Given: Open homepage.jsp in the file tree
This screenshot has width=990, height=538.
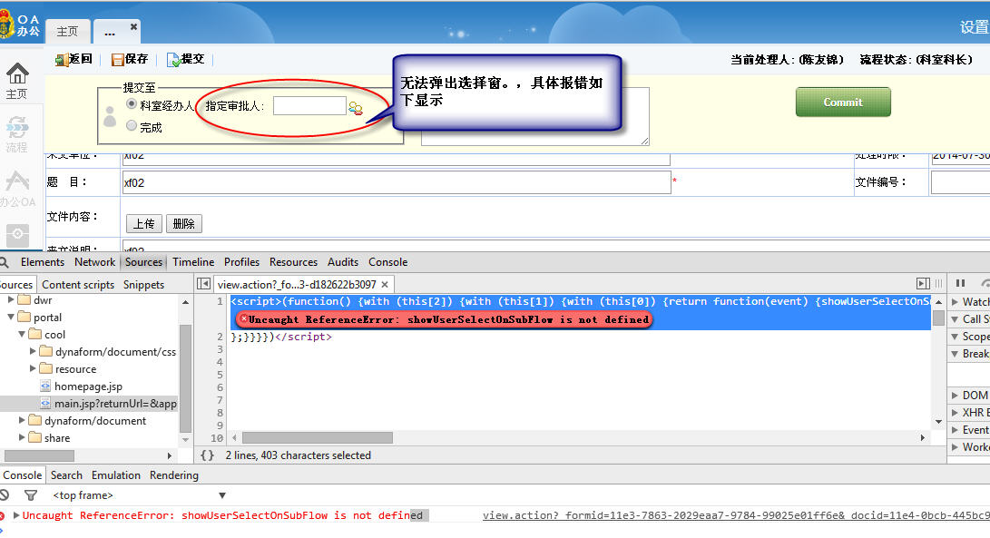Looking at the screenshot, I should tap(88, 386).
